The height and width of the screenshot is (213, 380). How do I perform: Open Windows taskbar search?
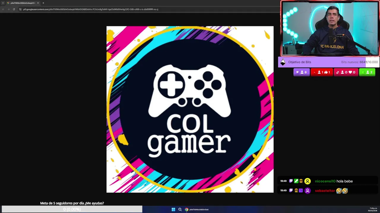point(180,209)
